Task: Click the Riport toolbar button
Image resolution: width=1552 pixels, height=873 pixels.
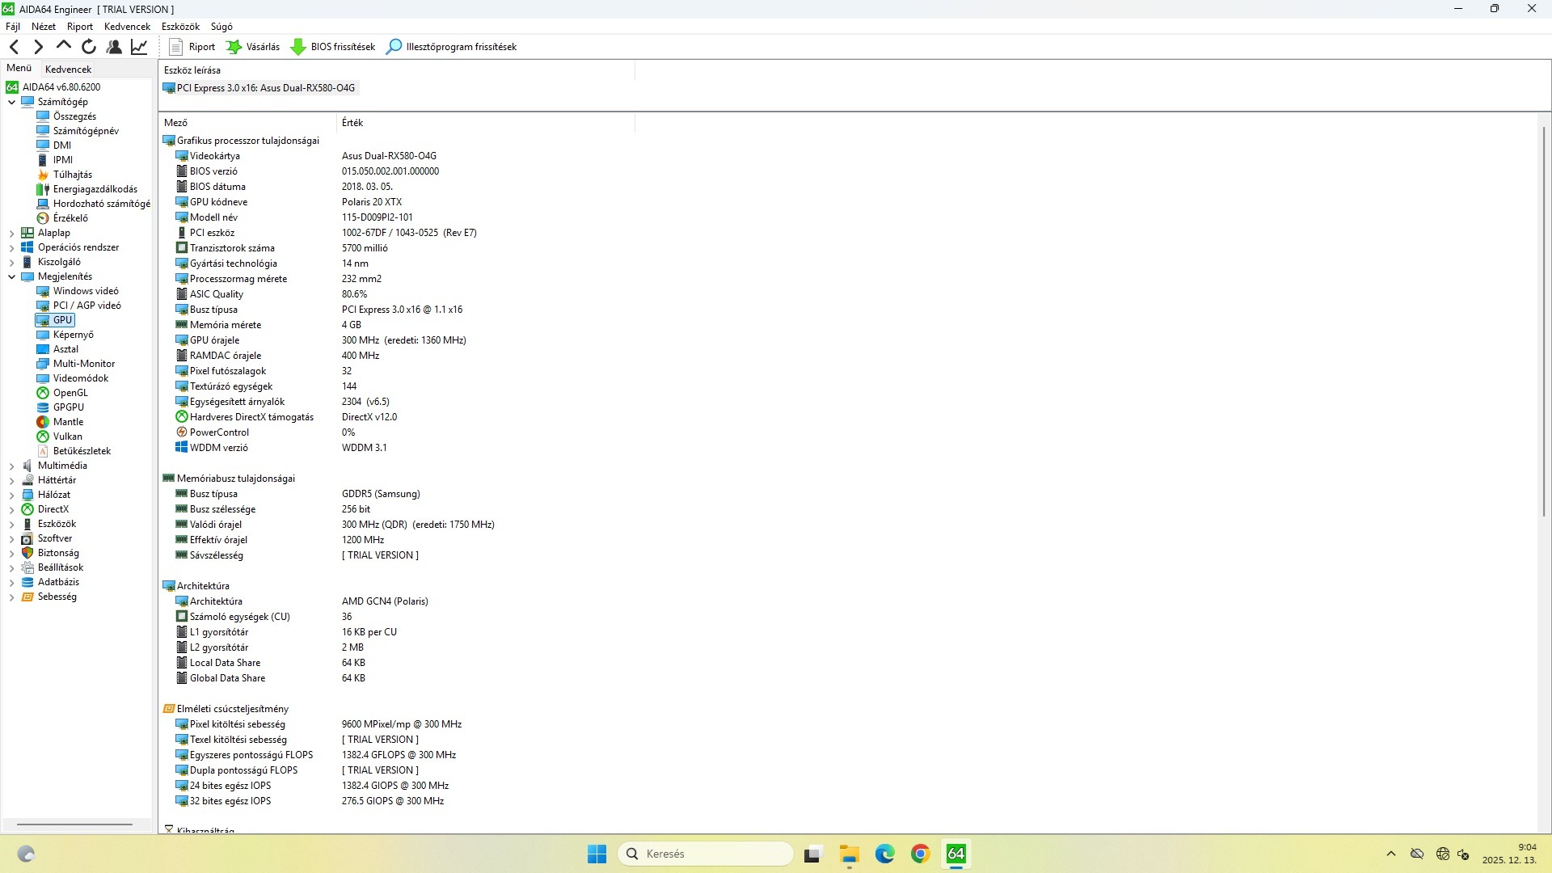Action: point(192,47)
